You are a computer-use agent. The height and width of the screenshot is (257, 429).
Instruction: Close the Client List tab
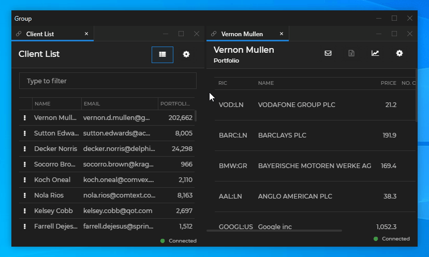click(86, 34)
